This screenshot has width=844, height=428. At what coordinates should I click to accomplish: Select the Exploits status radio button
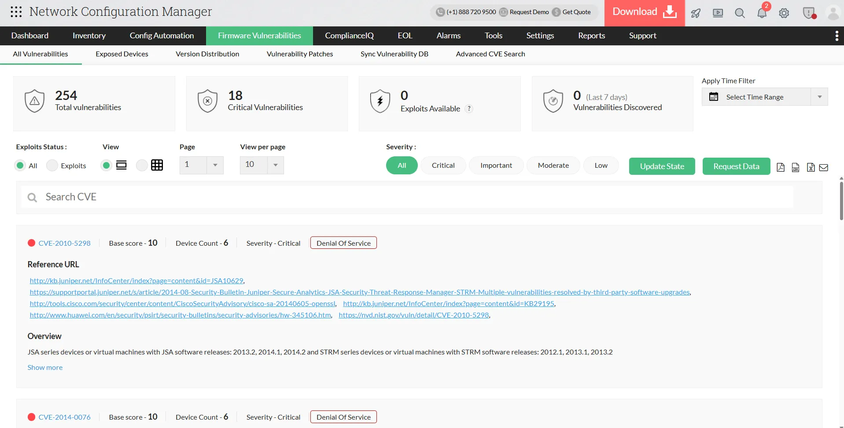point(52,166)
